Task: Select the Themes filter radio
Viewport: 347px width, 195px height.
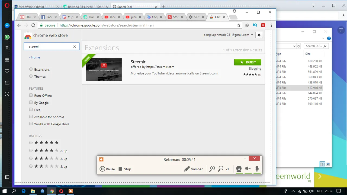Action: pyautogui.click(x=31, y=76)
